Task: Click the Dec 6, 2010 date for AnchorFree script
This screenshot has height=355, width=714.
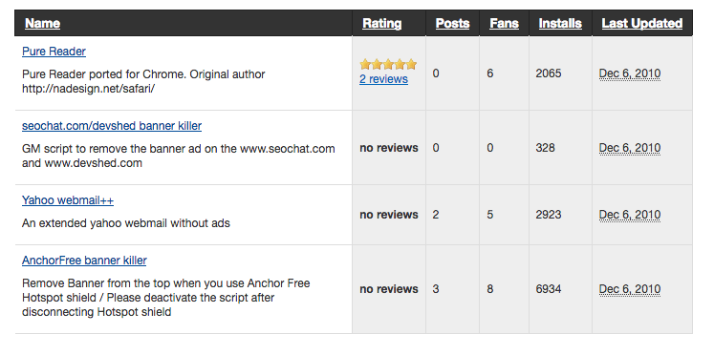Action: tap(630, 289)
